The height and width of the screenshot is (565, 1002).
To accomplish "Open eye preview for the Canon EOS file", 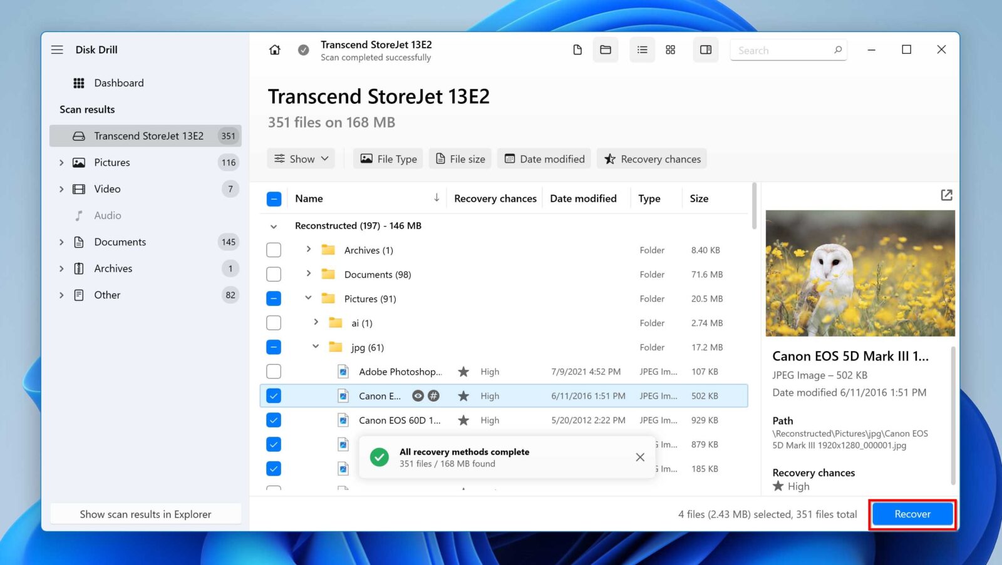I will pos(418,395).
